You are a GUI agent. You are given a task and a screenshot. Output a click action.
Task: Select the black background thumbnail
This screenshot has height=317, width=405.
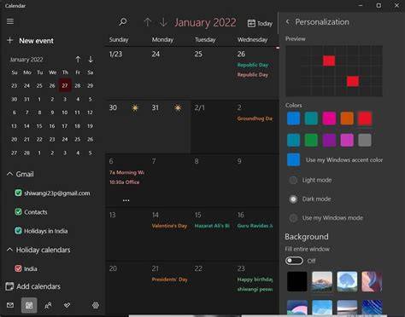[297, 281]
